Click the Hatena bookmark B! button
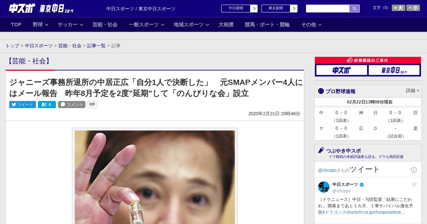The image size is (427, 224). (47, 105)
